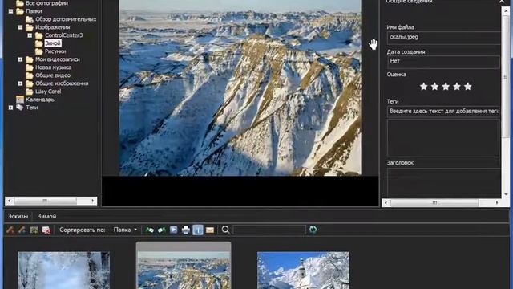Rate the photo two stars
The image size is (513, 289).
tap(434, 87)
